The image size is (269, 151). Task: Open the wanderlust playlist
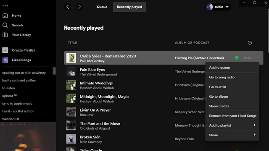(11, 119)
